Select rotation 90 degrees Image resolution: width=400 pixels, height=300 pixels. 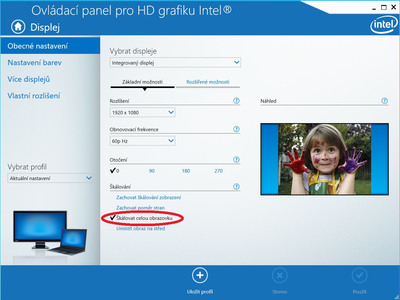coord(152,171)
